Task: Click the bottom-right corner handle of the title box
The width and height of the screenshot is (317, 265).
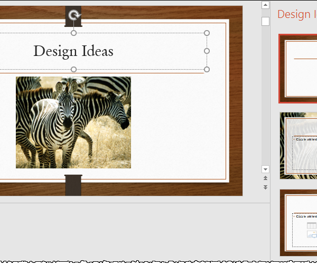Action: [x=207, y=70]
